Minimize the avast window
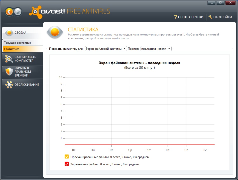Viewport: 238px width, 180px height. (212, 3)
